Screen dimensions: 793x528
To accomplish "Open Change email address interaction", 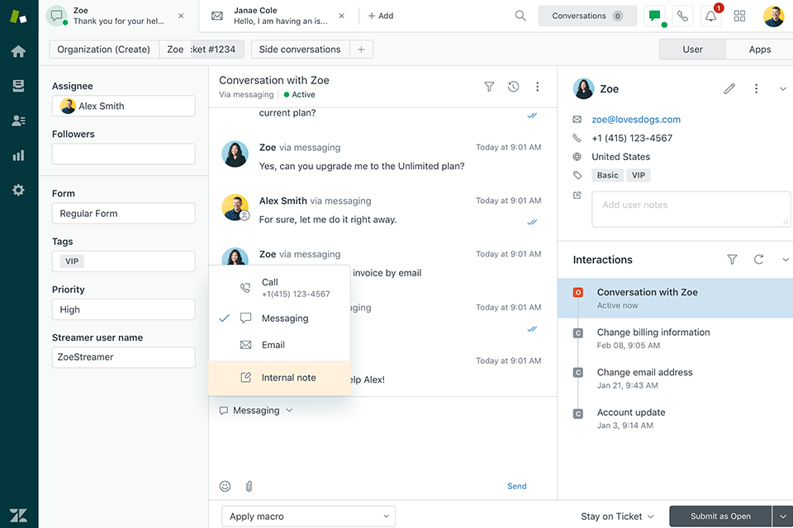I will tap(675, 378).
